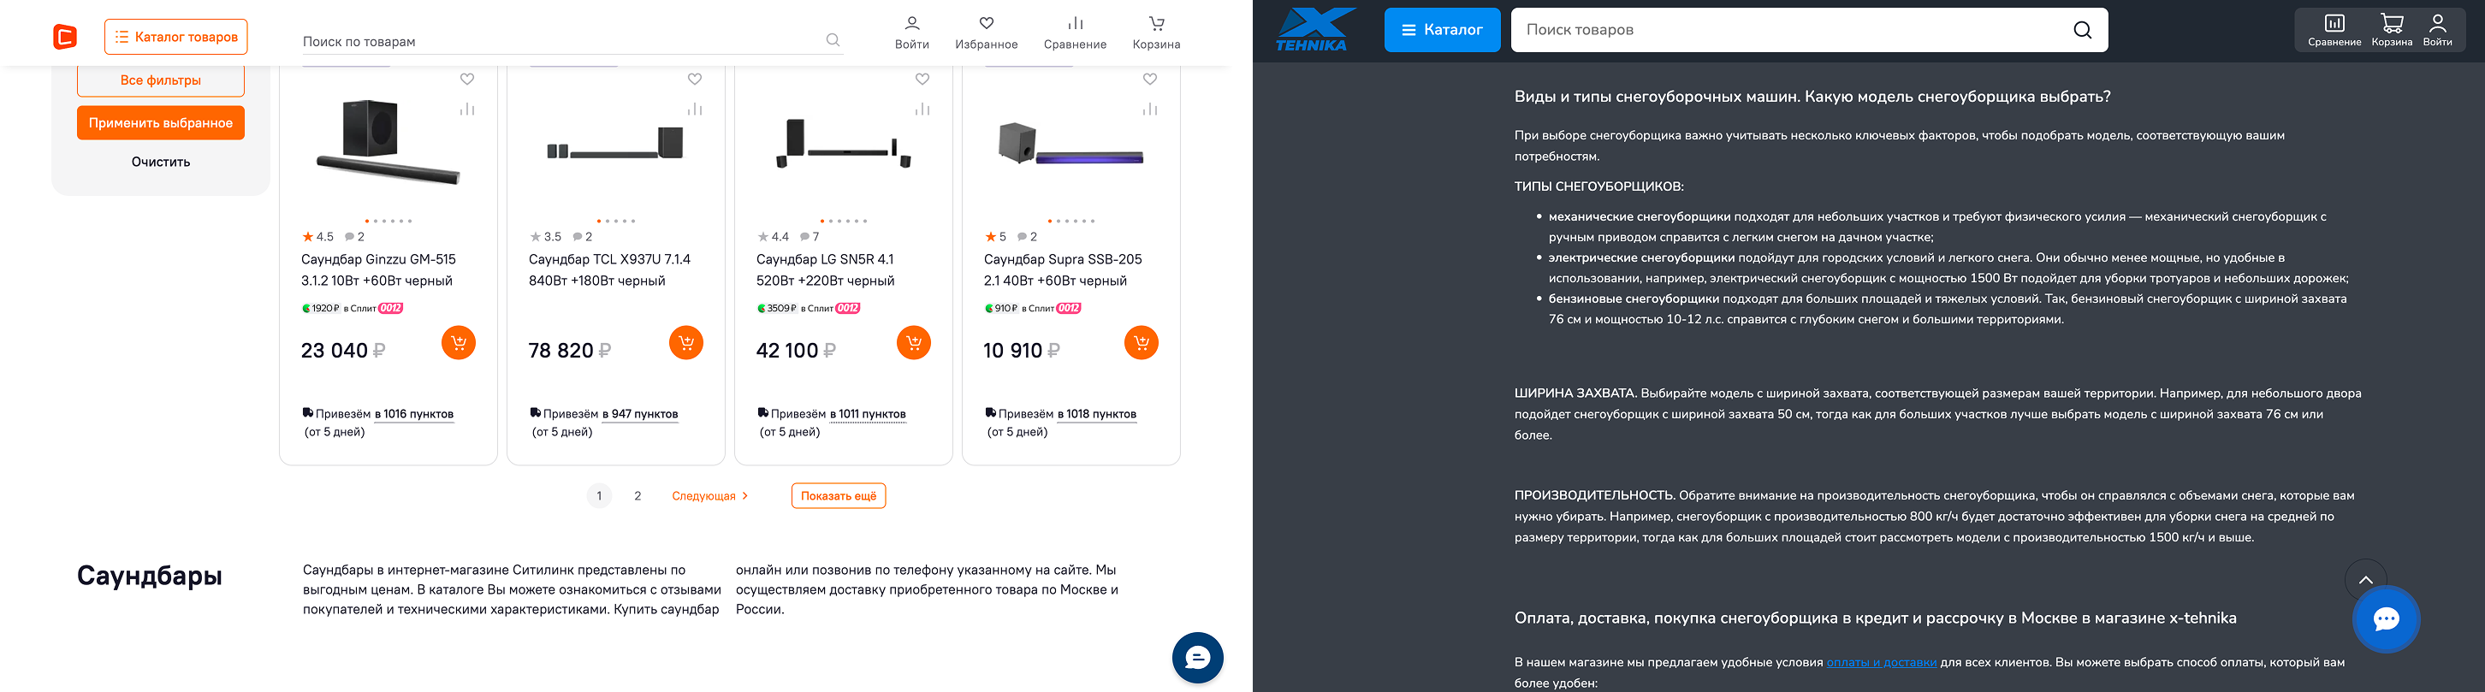Open Корзина in X-Tehnika header
Viewport: 2485px width, 692px height.
[x=2392, y=30]
